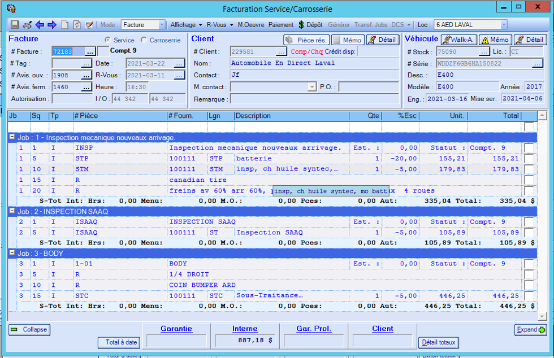Tick the checkbox on the batterie row
Viewport: 554px width, 358px height.
pyautogui.click(x=529, y=159)
